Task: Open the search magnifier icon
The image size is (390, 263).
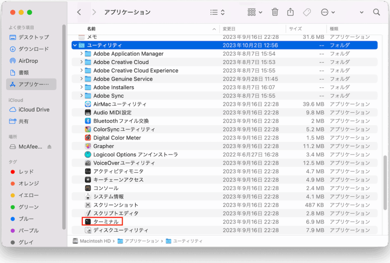Action: click(x=376, y=12)
